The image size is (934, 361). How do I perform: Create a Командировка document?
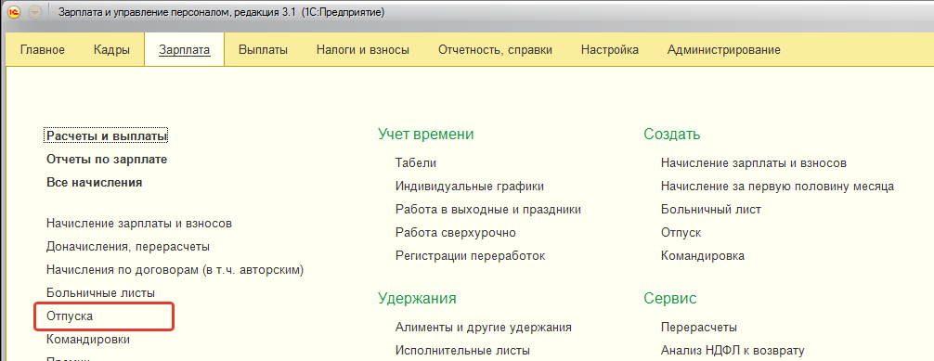(703, 256)
